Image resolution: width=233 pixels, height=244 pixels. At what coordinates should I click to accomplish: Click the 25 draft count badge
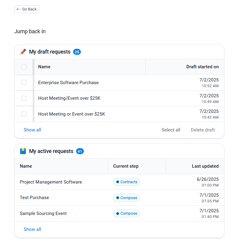77,52
